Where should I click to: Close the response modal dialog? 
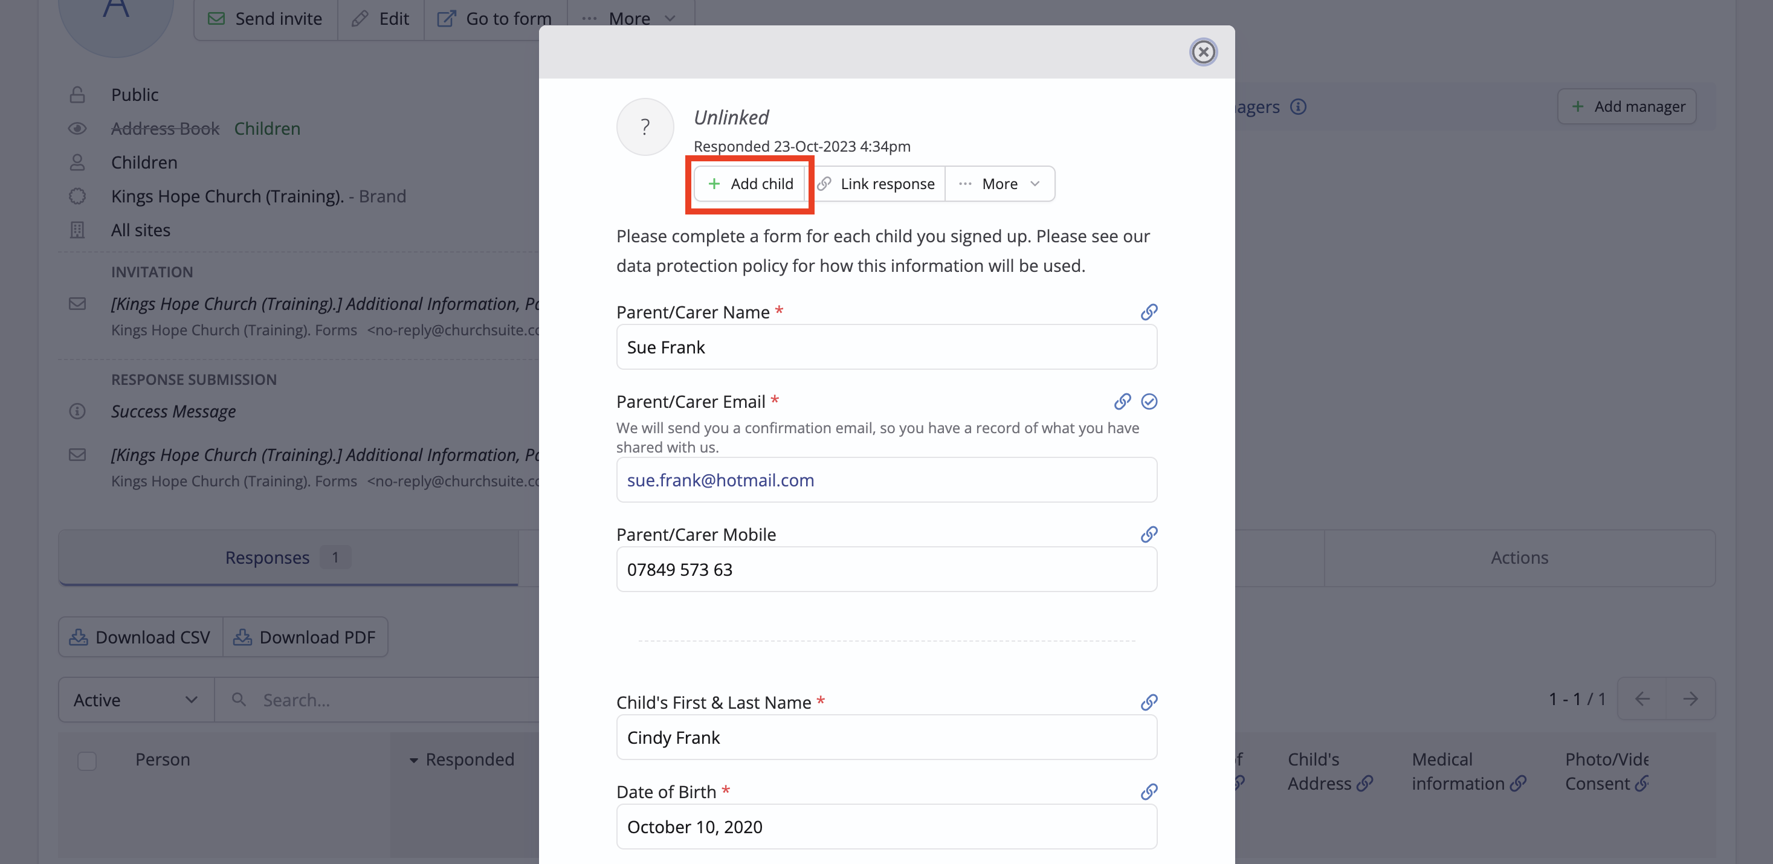pos(1203,53)
